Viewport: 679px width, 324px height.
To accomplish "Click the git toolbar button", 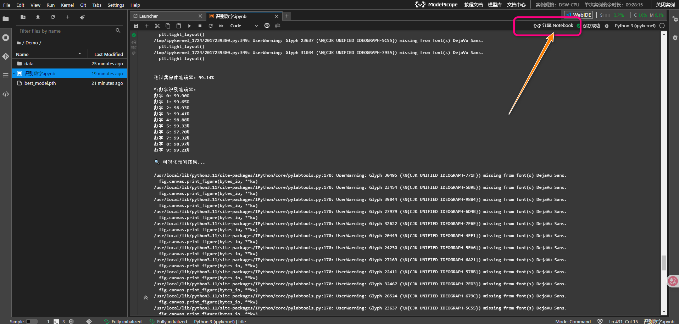I will point(278,26).
